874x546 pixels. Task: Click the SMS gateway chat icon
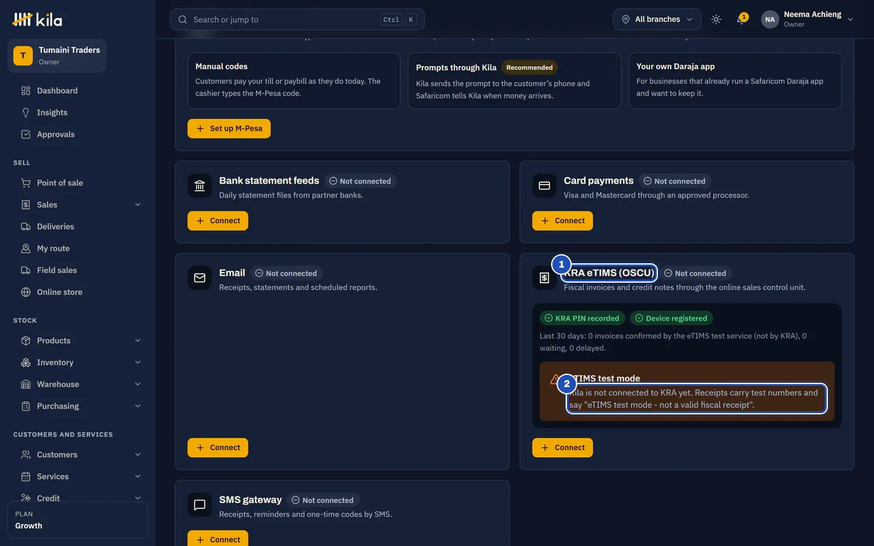[200, 505]
